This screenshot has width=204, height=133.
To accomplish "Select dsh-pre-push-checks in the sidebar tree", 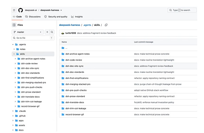I will (32, 87).
